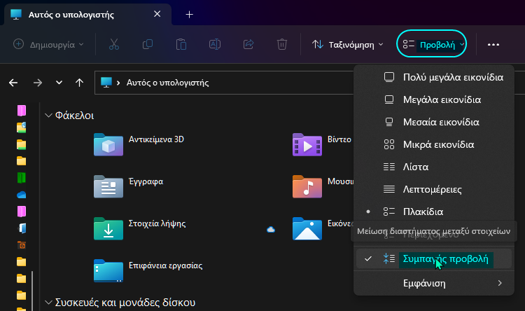Choose Πολύ μεγάλα εικονίδια view
The image size is (525, 311).
pos(434,77)
